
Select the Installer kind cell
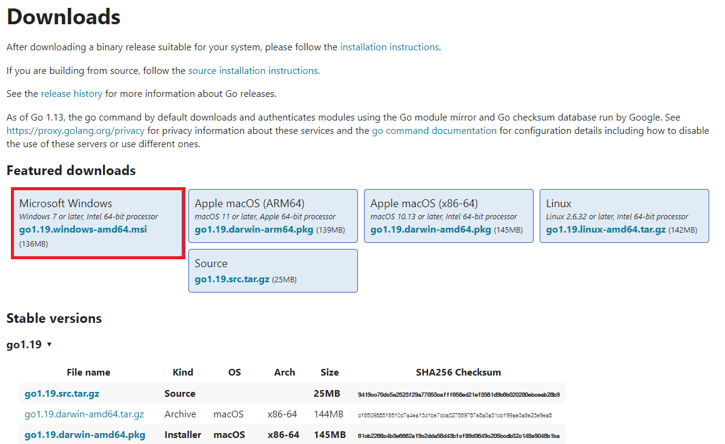(183, 435)
